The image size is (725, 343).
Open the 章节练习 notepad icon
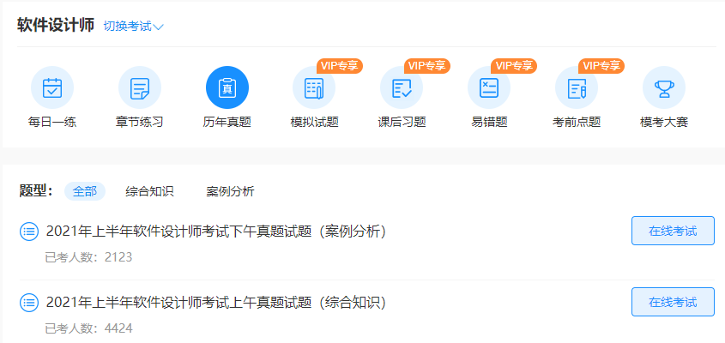click(x=140, y=87)
